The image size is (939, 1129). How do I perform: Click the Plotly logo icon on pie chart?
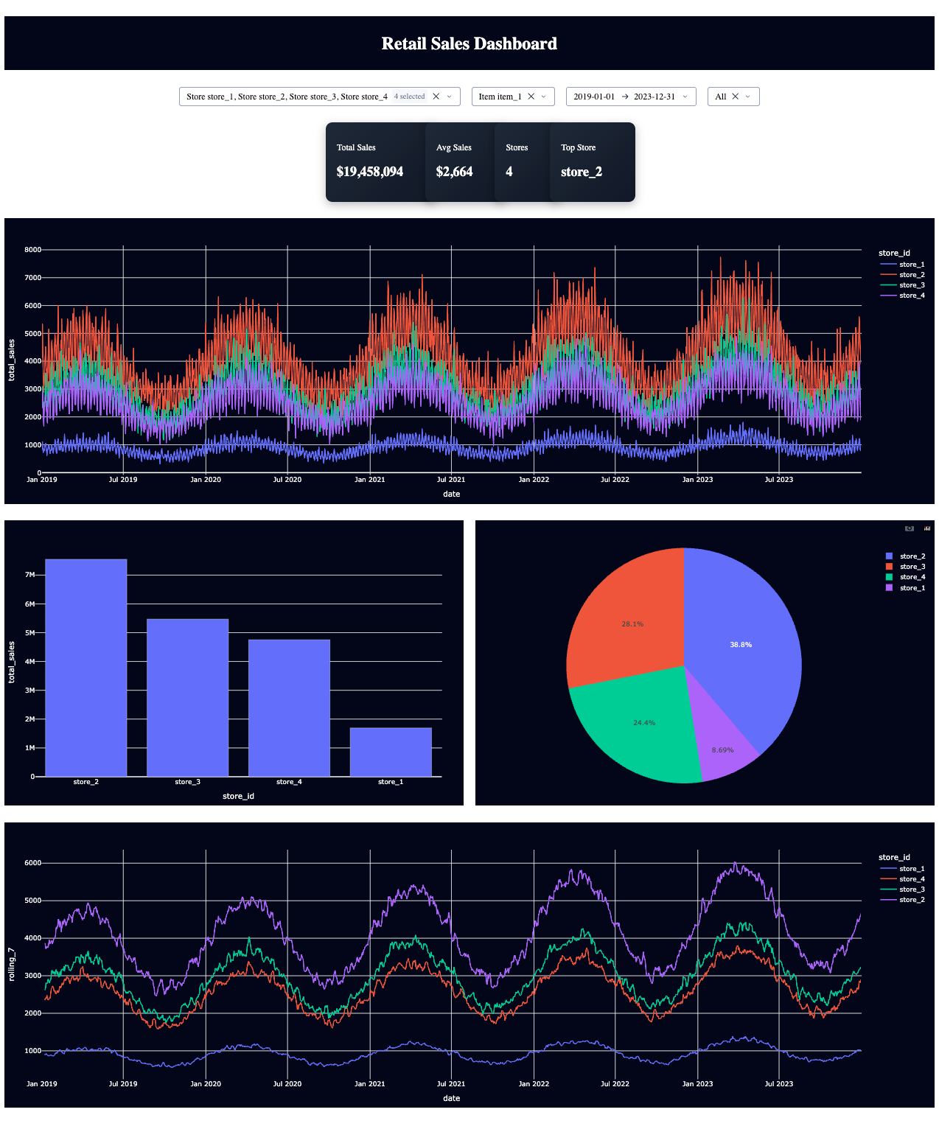tap(927, 528)
